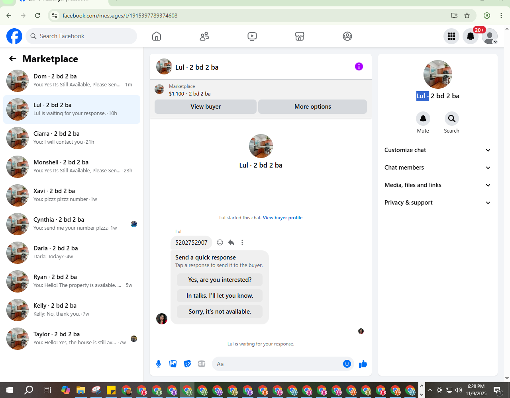Image resolution: width=510 pixels, height=398 pixels.
Task: Reload the page in browser toolbar
Action: [37, 16]
